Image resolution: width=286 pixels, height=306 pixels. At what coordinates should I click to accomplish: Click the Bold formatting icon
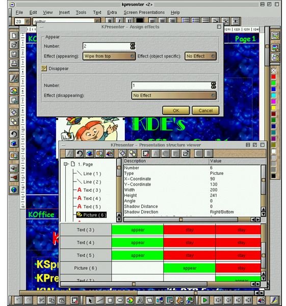pyautogui.click(x=110, y=21)
